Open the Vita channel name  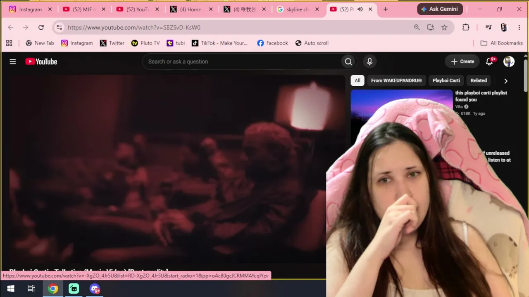[x=459, y=107]
